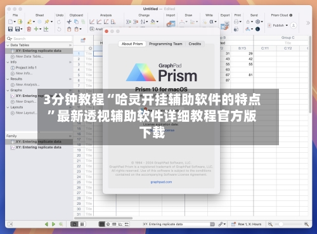
Task: Switch to gallery grid view toggle
Action: [x=82, y=224]
